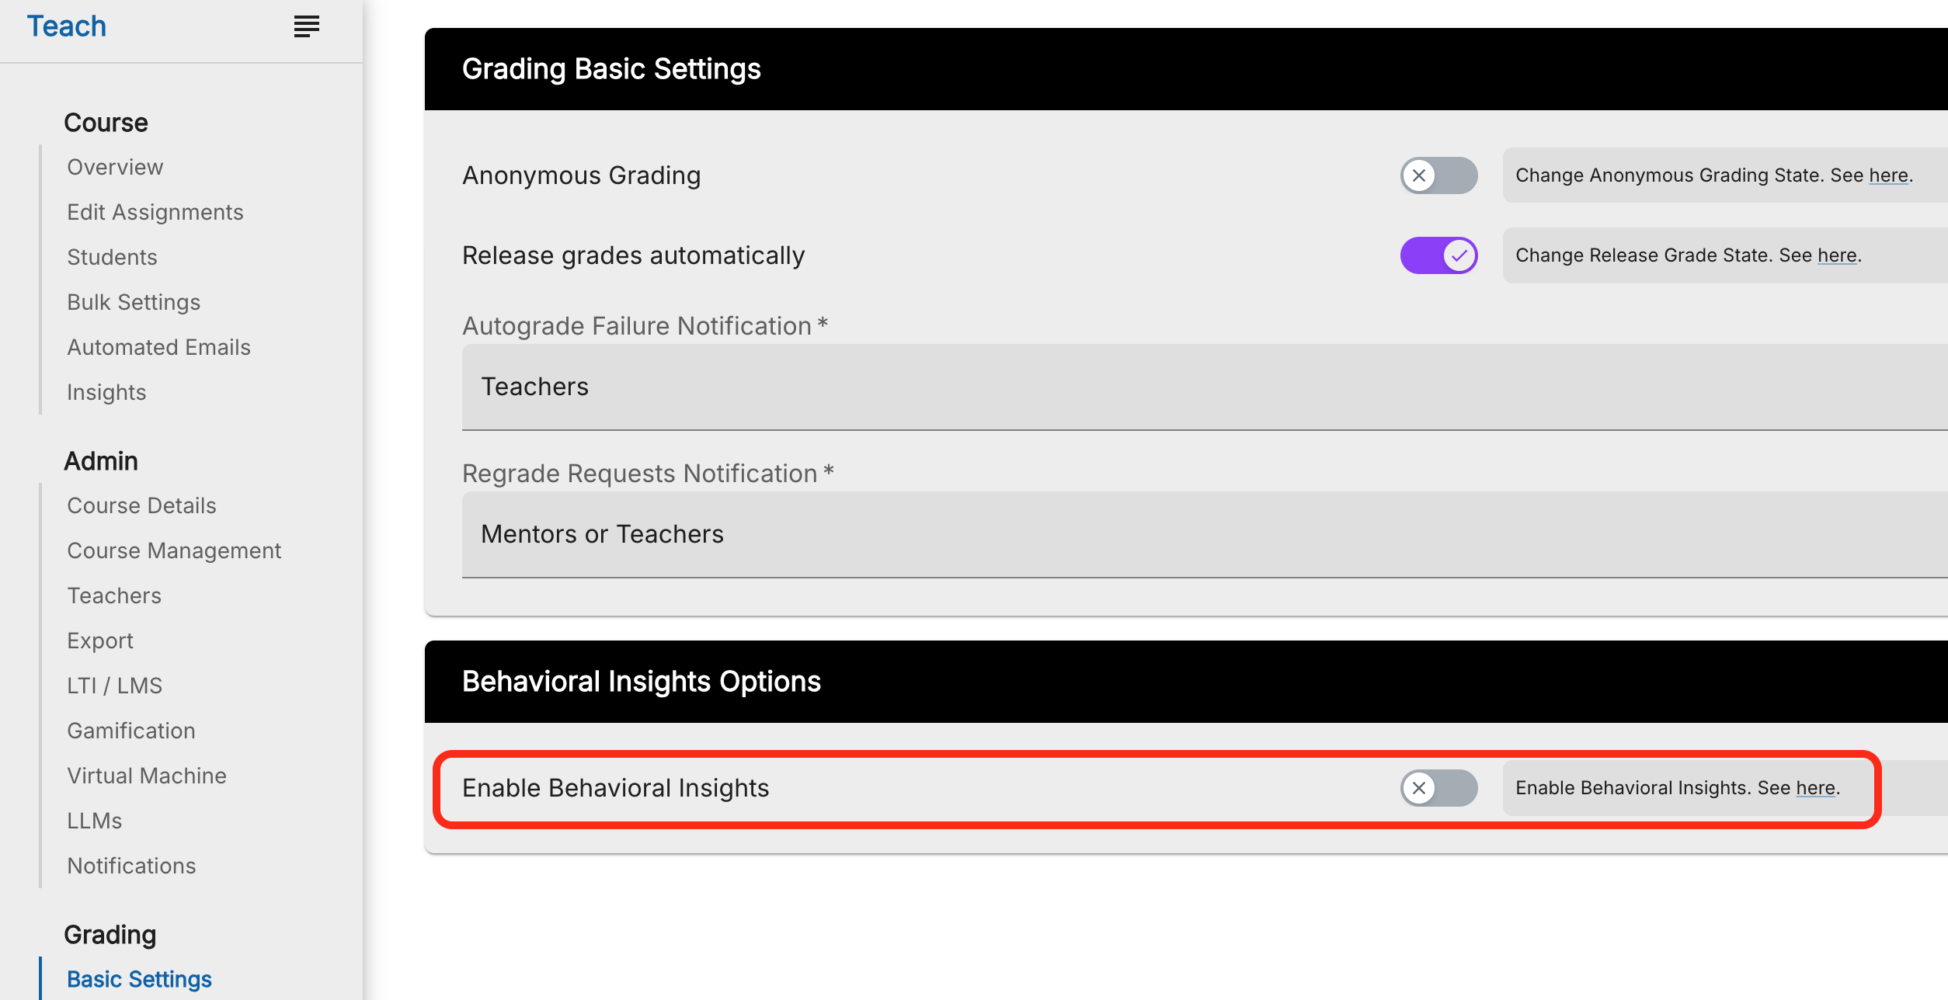
Task: Disable Release grades automatically switch
Action: click(x=1438, y=255)
